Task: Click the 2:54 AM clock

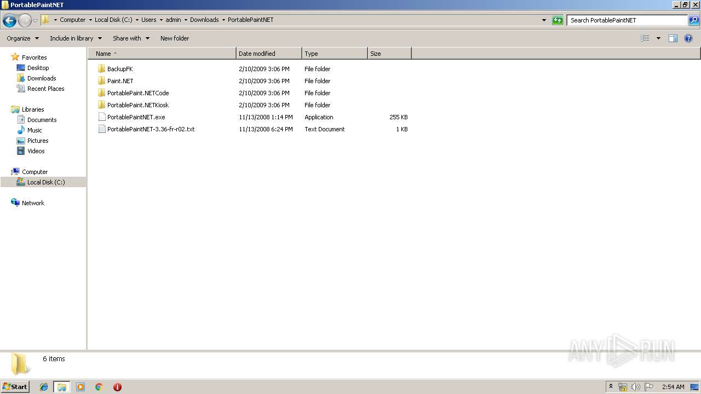Action: point(673,387)
